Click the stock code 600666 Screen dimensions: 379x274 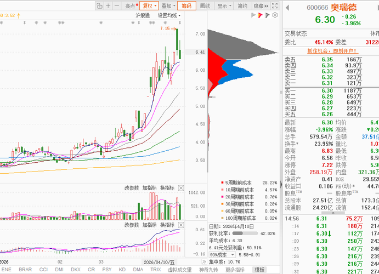pyautogui.click(x=318, y=8)
